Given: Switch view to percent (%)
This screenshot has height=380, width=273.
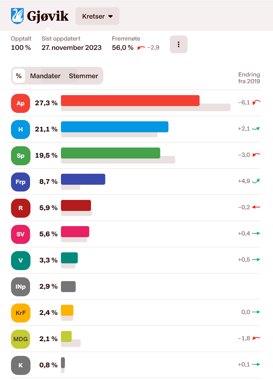Looking at the screenshot, I should [x=19, y=76].
